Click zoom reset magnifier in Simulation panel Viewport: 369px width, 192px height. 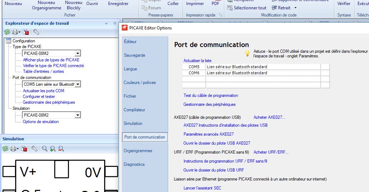pyautogui.click(x=45, y=149)
